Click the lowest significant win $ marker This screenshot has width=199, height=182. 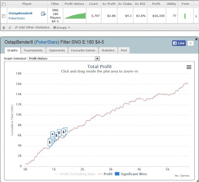tap(50, 143)
